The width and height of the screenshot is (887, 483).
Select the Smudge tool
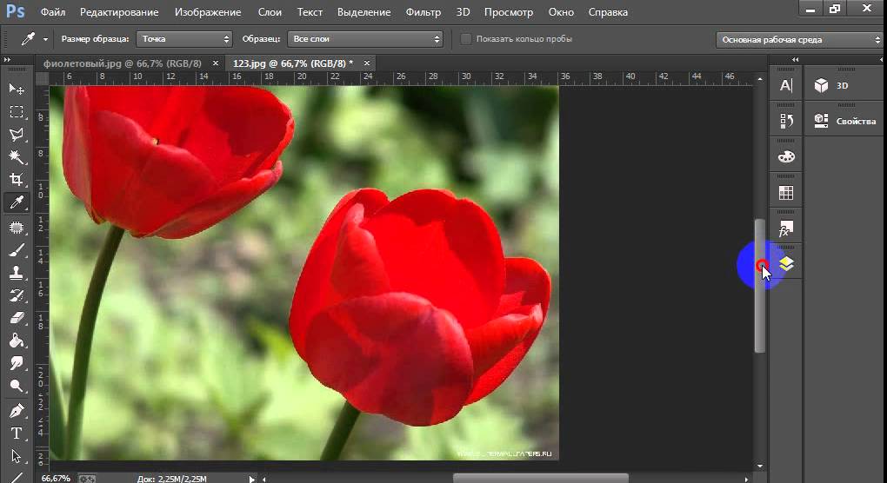pos(17,363)
